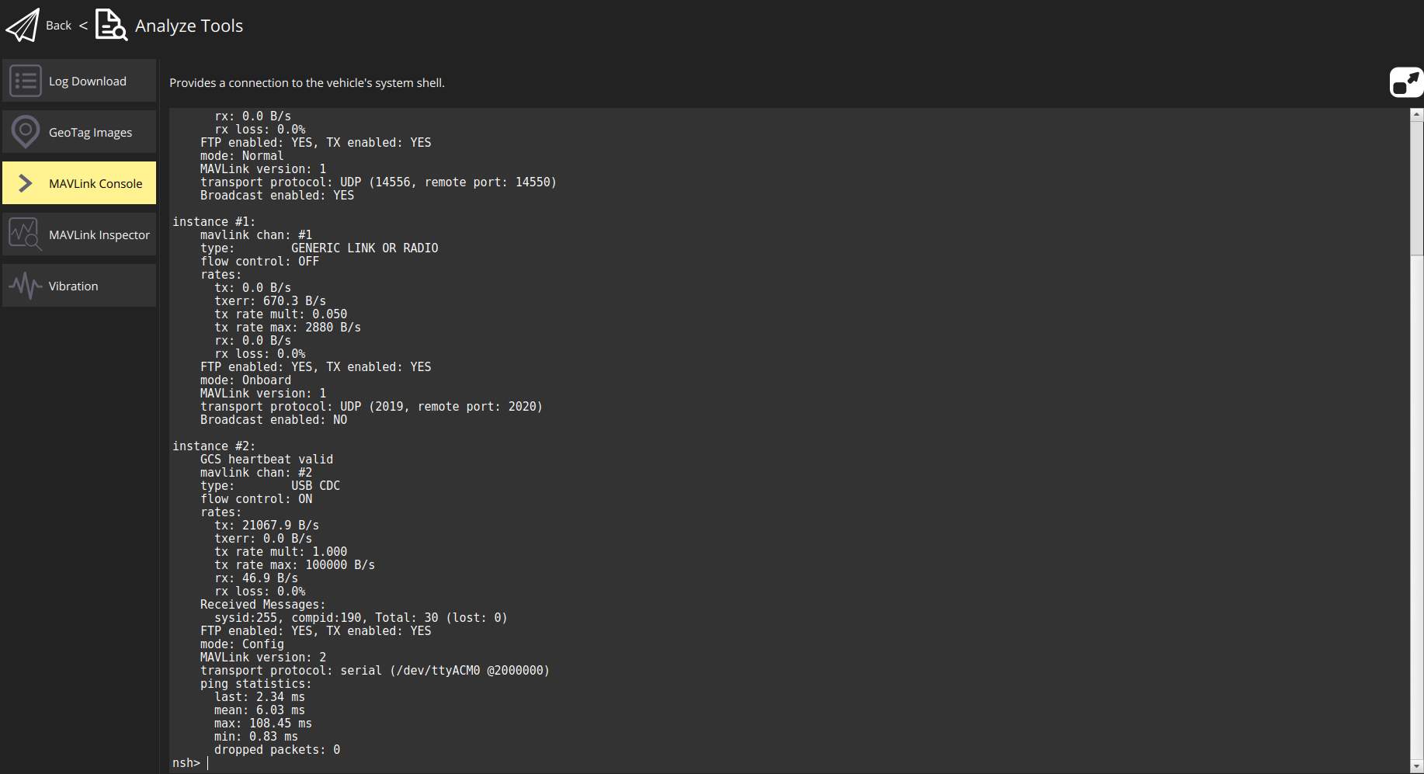Image resolution: width=1424 pixels, height=774 pixels.
Task: Click the Analyze Tools document icon
Action: [x=109, y=25]
